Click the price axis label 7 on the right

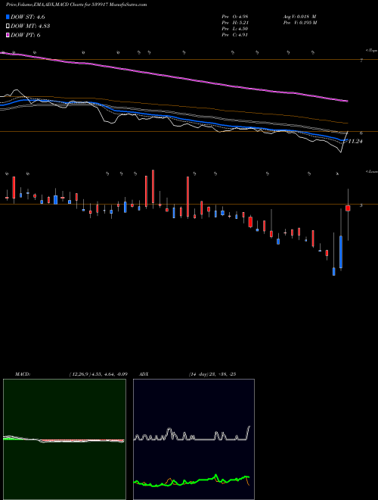(x=361, y=60)
